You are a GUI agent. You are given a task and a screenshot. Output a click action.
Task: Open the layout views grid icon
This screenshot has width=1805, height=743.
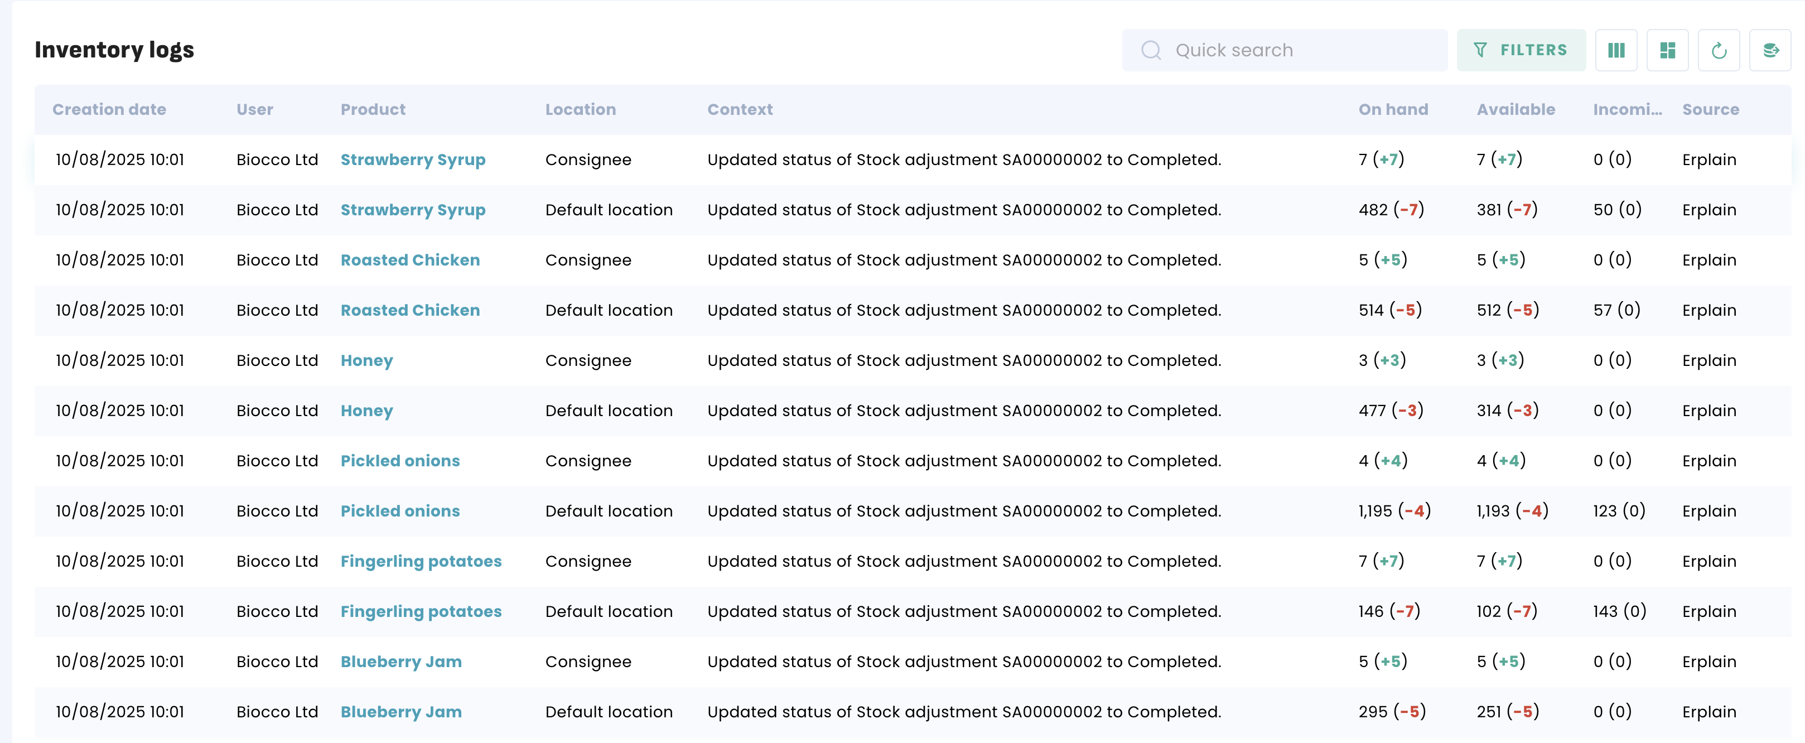1667,50
